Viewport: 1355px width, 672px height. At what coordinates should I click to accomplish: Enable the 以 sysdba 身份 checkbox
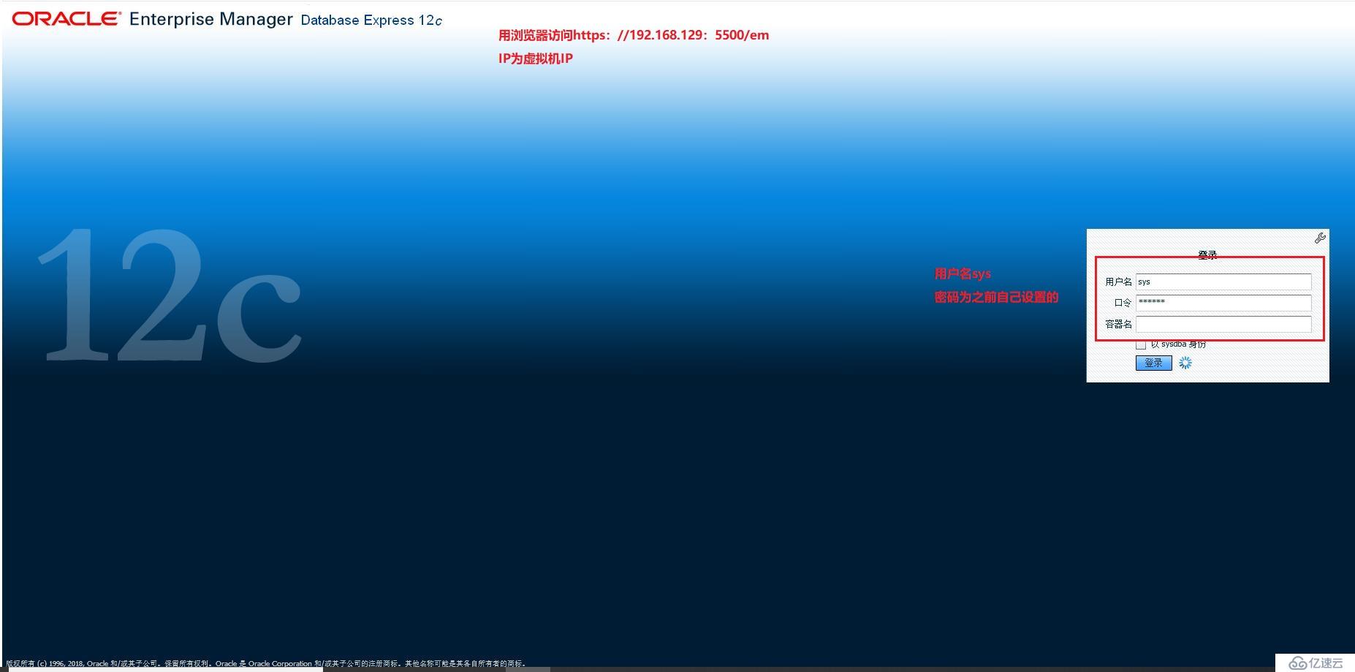[1141, 344]
